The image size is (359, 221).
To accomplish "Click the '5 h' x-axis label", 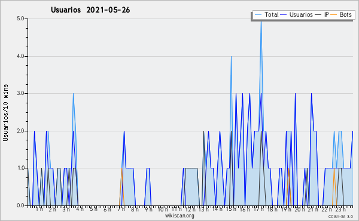I will [x=93, y=209].
